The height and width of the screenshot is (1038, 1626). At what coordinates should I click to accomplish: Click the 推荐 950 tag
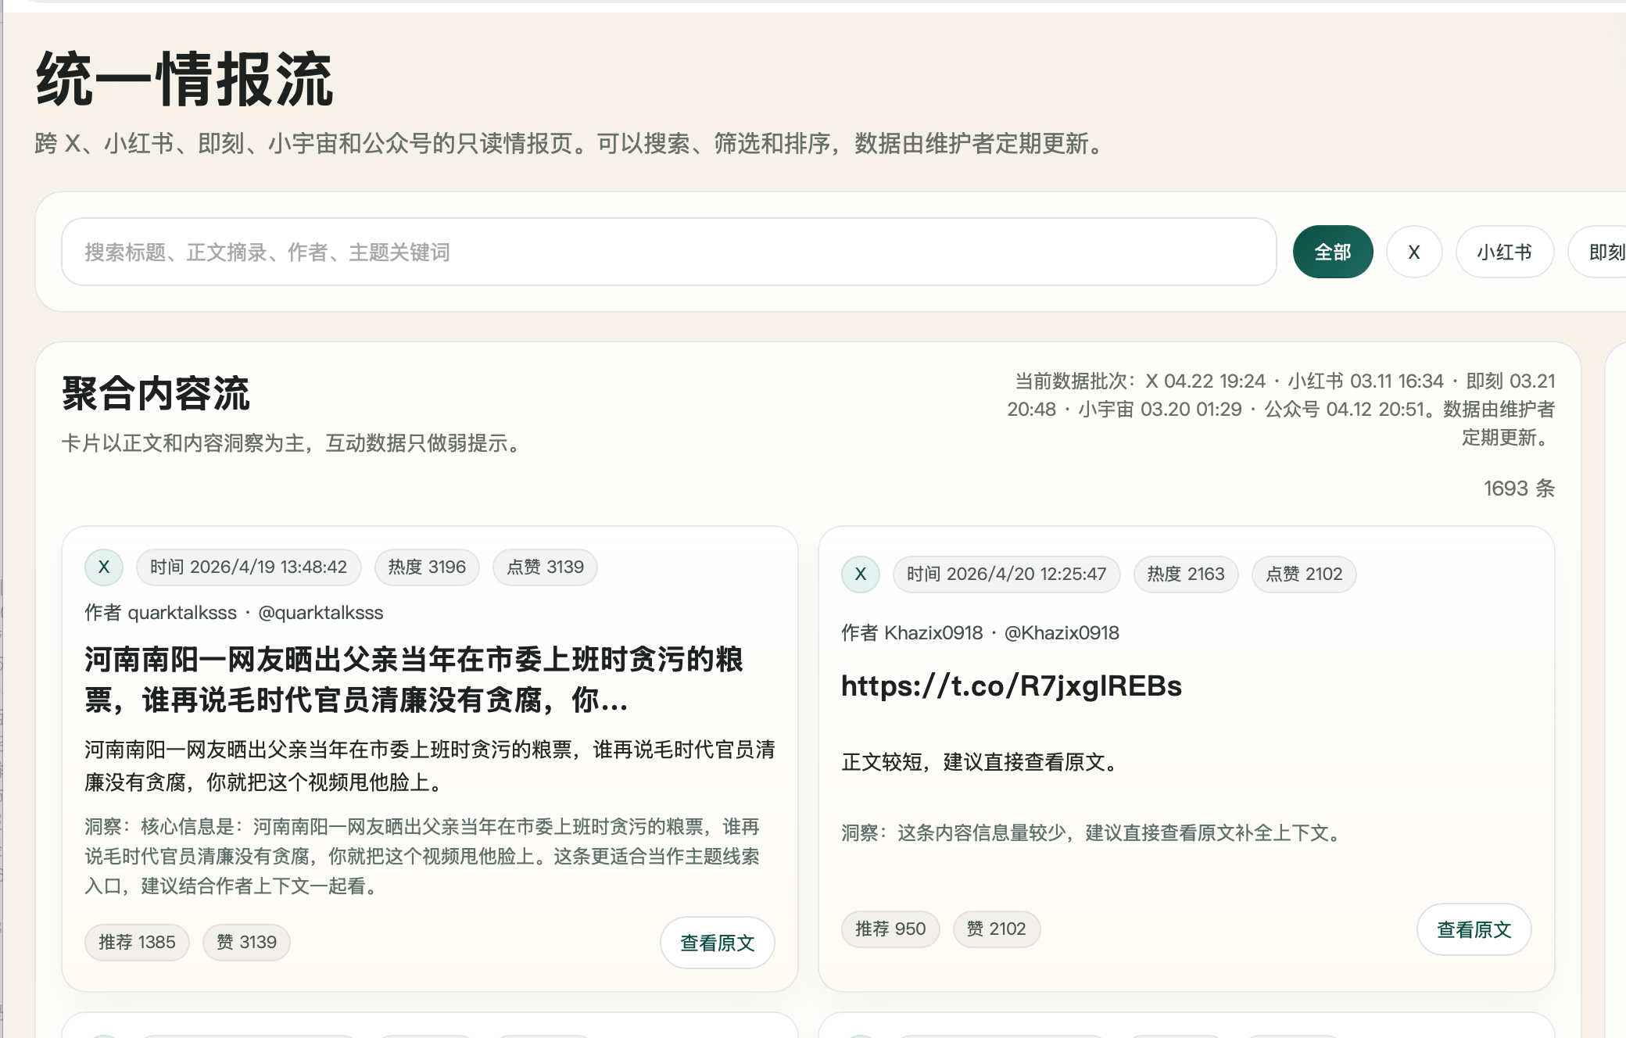890,929
